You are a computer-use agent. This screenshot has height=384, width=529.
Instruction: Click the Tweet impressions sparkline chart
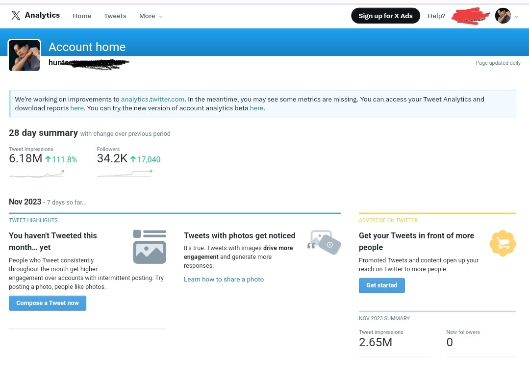click(x=36, y=174)
